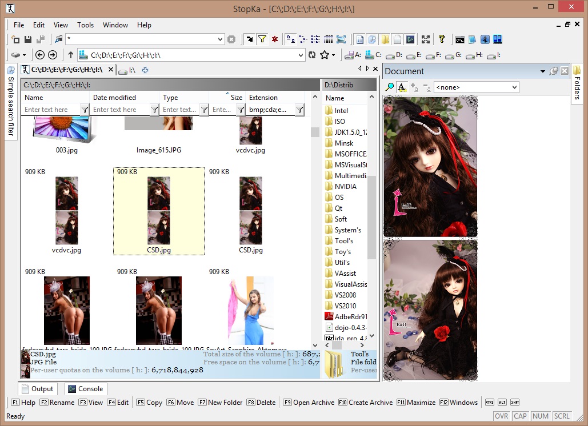Click the F10 Create Archive button

pos(365,403)
